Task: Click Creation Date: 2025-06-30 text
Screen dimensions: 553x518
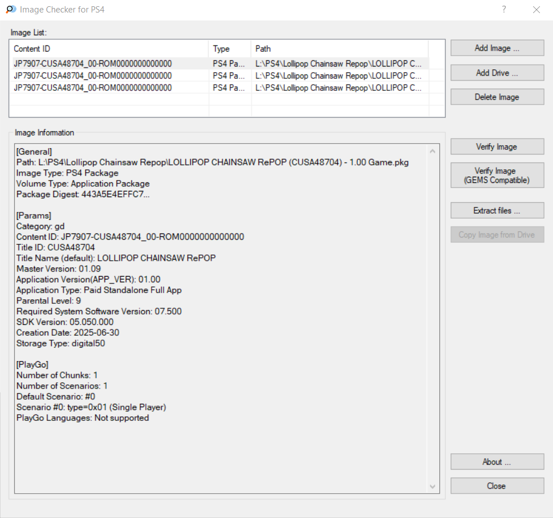Action: [68, 333]
